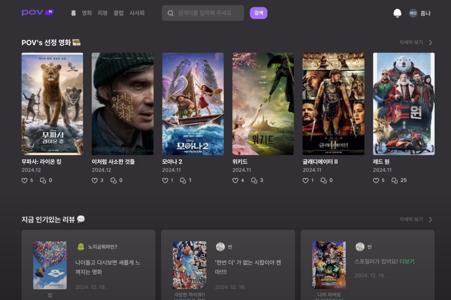The height and width of the screenshot is (300, 451).
Task: Open the 무파사: 라이온 킹 title link
Action: coord(42,162)
